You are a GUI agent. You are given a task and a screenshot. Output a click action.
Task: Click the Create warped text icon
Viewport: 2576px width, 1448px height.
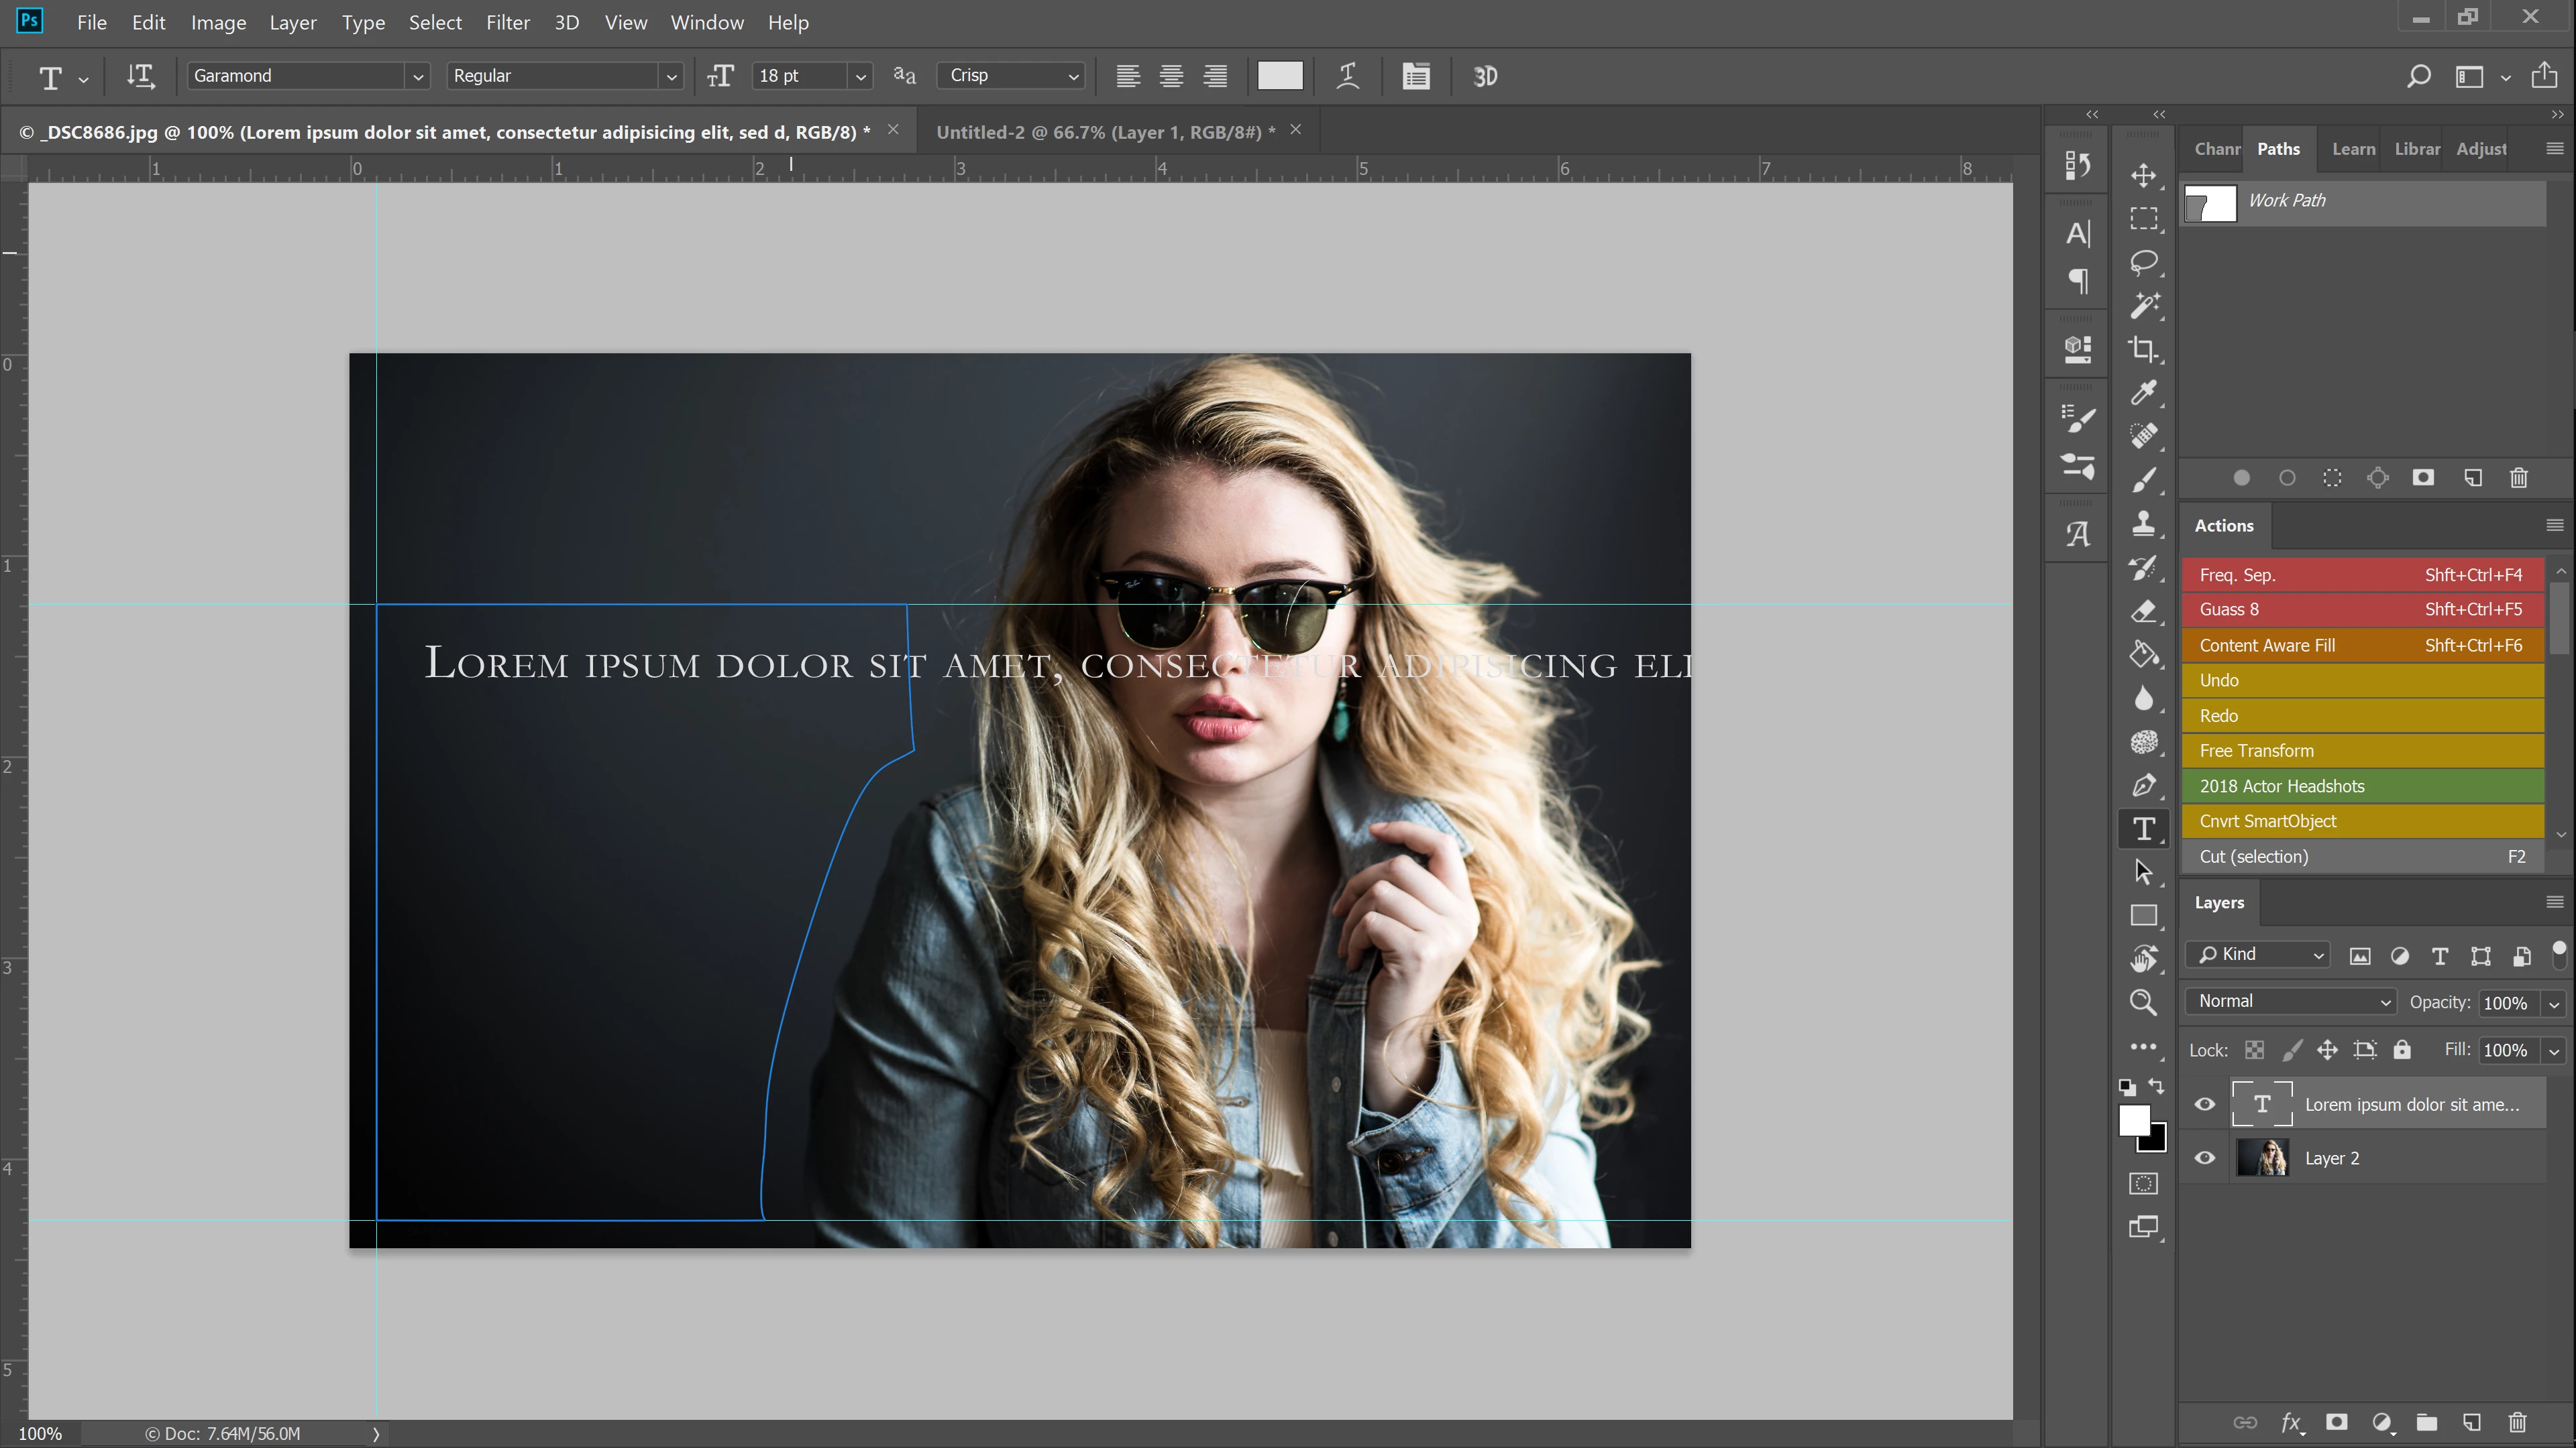[x=1348, y=76]
